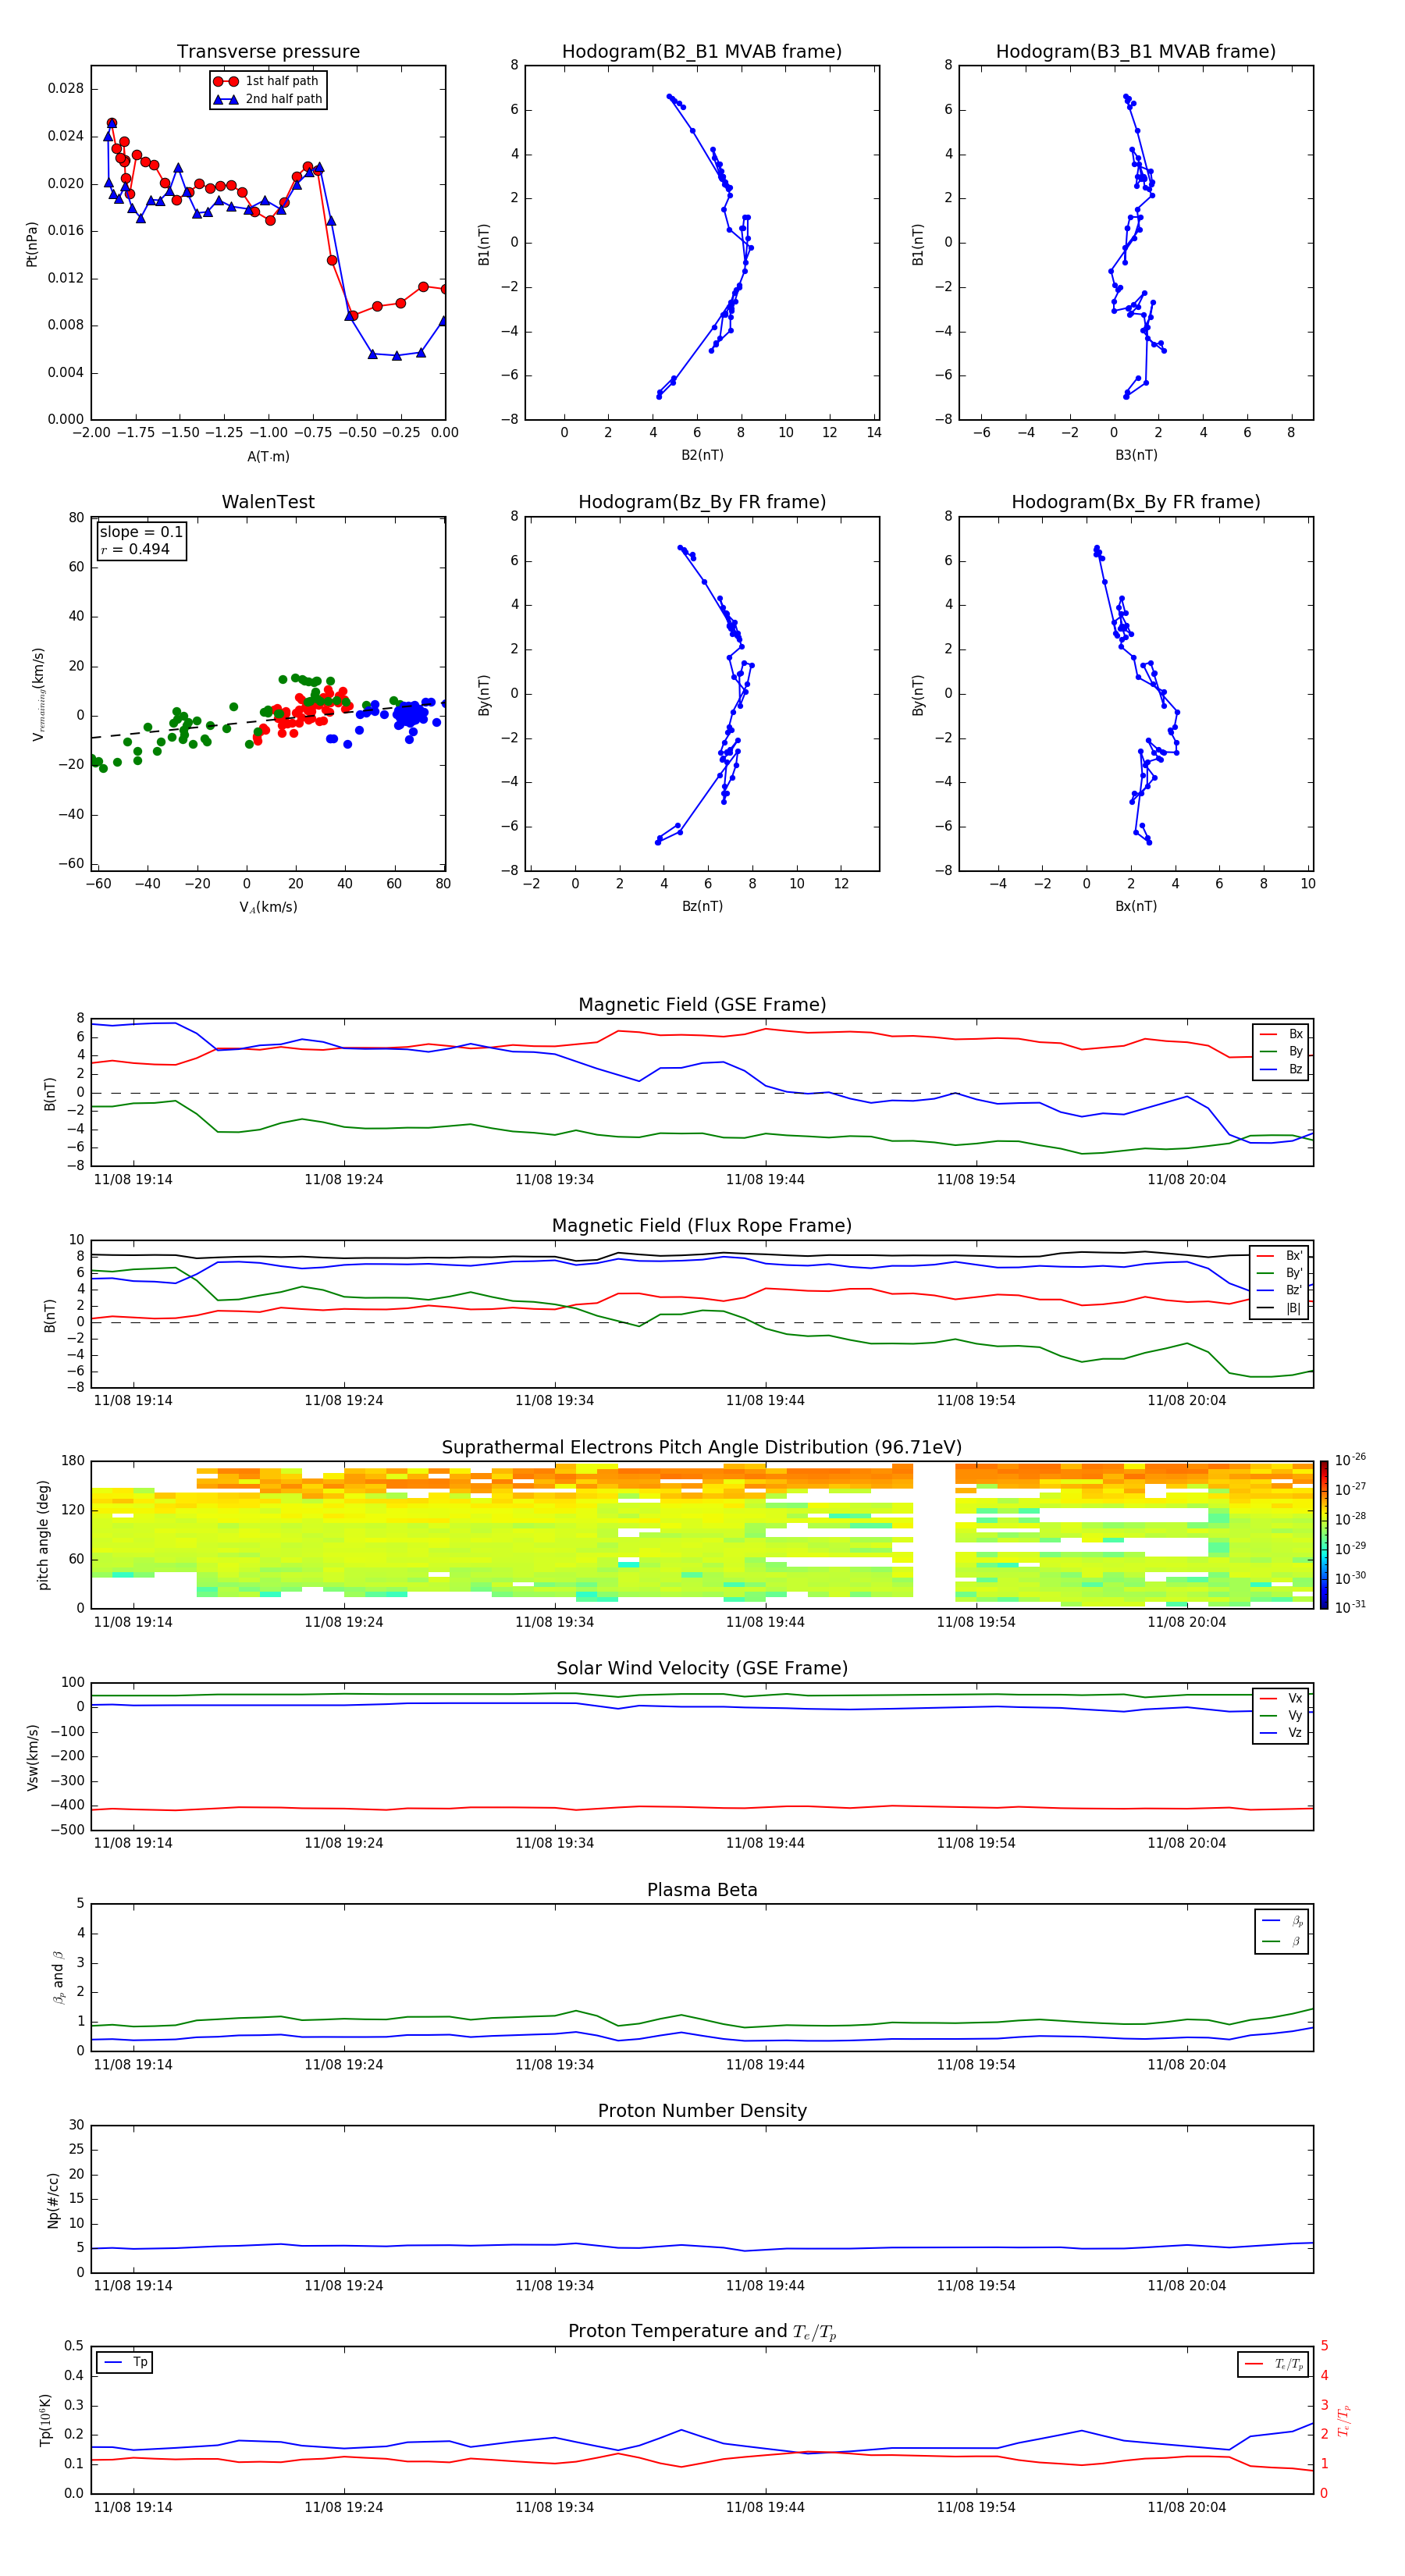This screenshot has height=2576, width=1405.
Task: Click the 'Solar Wind Velocity (GSE Frame)' title
Action: (x=702, y=1668)
